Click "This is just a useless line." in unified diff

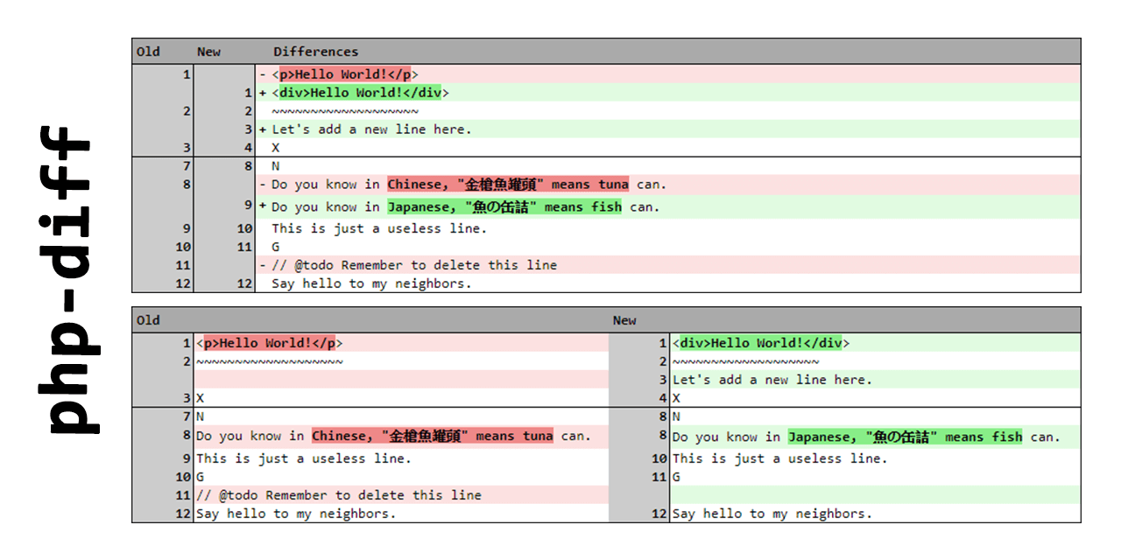[x=379, y=228]
